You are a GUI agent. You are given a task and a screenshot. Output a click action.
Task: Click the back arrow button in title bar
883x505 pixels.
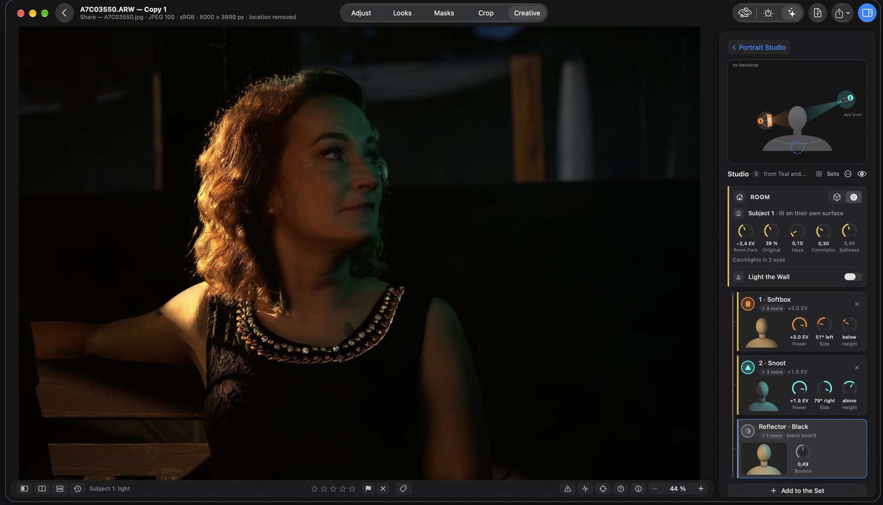tap(64, 13)
